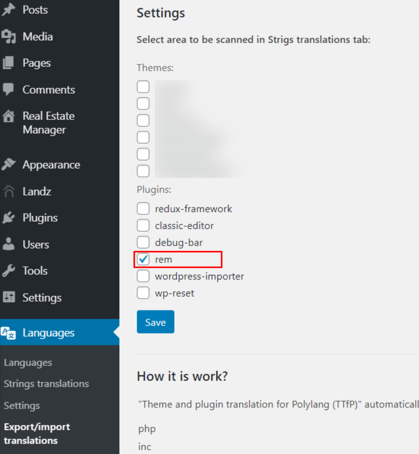
Task: Click the 'Plugins:' section label
Action: pyautogui.click(x=154, y=190)
